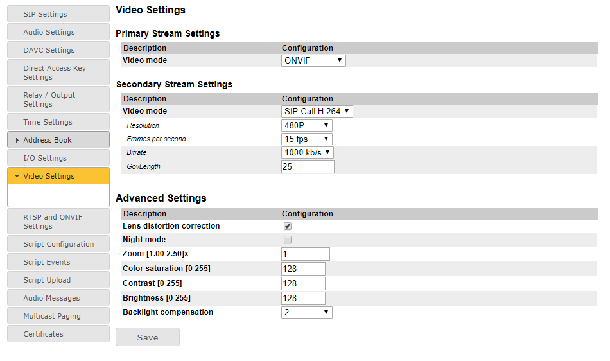Image resolution: width=610 pixels, height=361 pixels.
Task: Go to Audio Settings
Action: point(58,32)
